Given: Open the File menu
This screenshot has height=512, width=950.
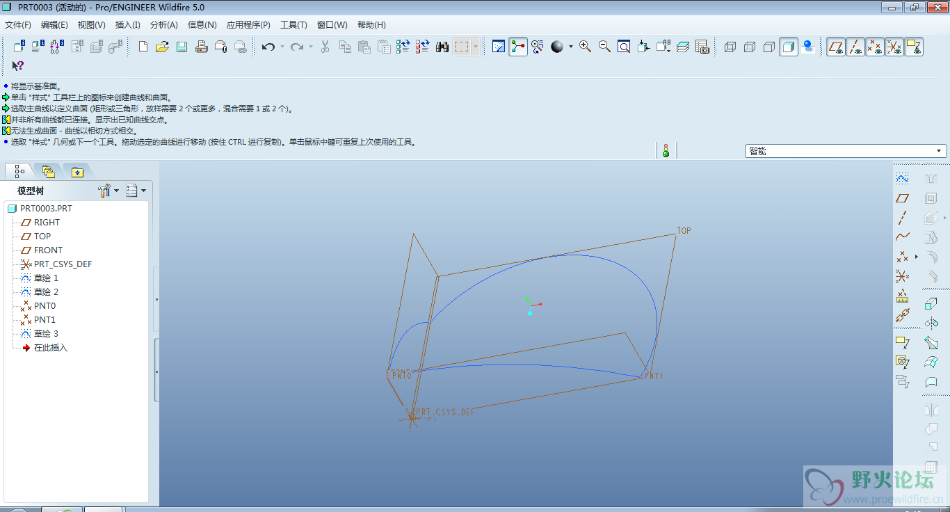Looking at the screenshot, I should (x=18, y=24).
